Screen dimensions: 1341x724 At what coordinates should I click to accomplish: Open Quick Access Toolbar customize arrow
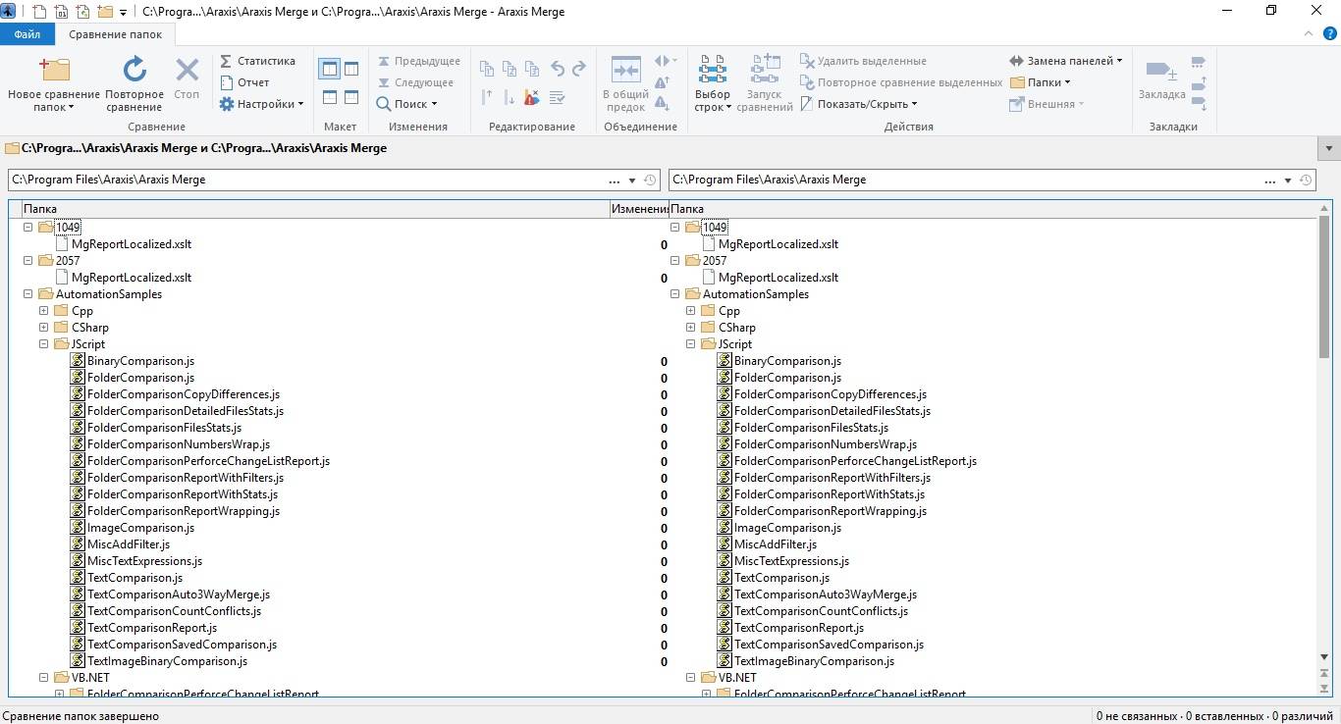123,13
